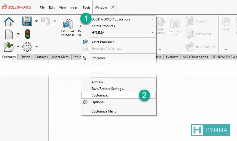Screen dimensions: 237x141
Task: Choose Customize... from the Tools menu
Action: [100, 95]
